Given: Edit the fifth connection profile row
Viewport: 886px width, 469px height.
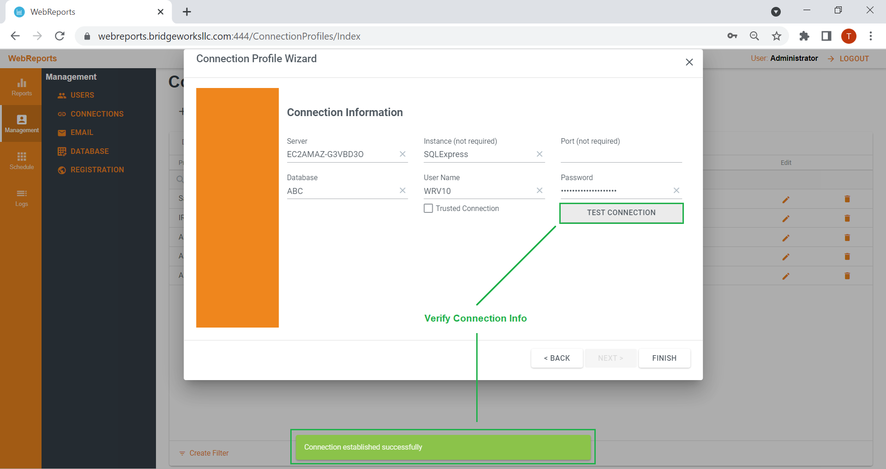Looking at the screenshot, I should click(786, 276).
